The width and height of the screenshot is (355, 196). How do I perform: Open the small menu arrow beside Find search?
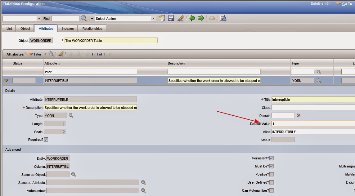pos(92,19)
